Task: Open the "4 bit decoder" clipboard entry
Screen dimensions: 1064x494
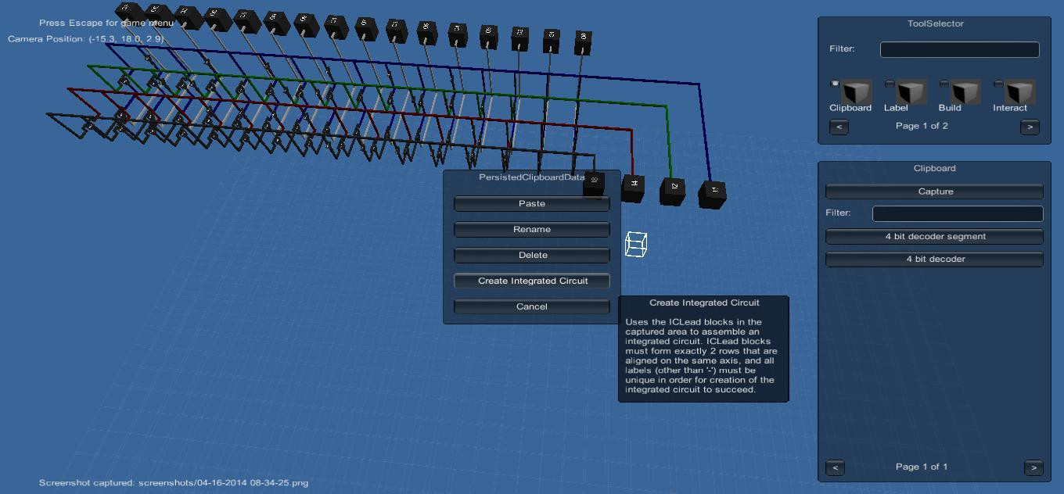Action: 935,259
